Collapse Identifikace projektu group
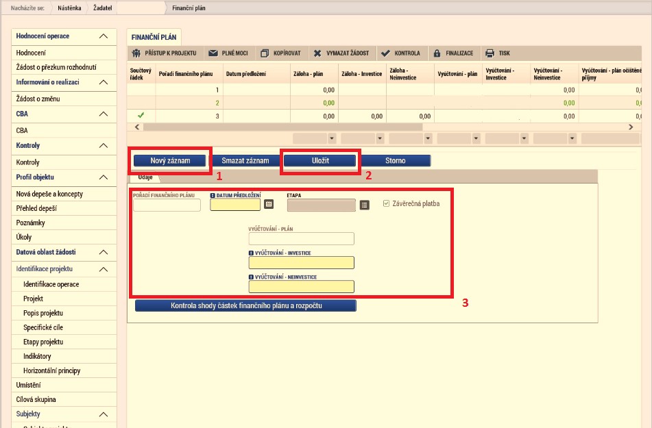Image resolution: width=652 pixels, height=428 pixels. (x=104, y=269)
